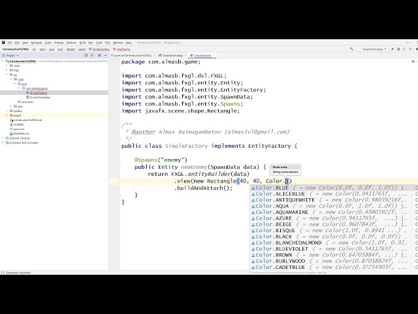Screen dimensions: 418x314
Task: Click the SimpleFactory breadcrumb
Action: pos(99,49)
